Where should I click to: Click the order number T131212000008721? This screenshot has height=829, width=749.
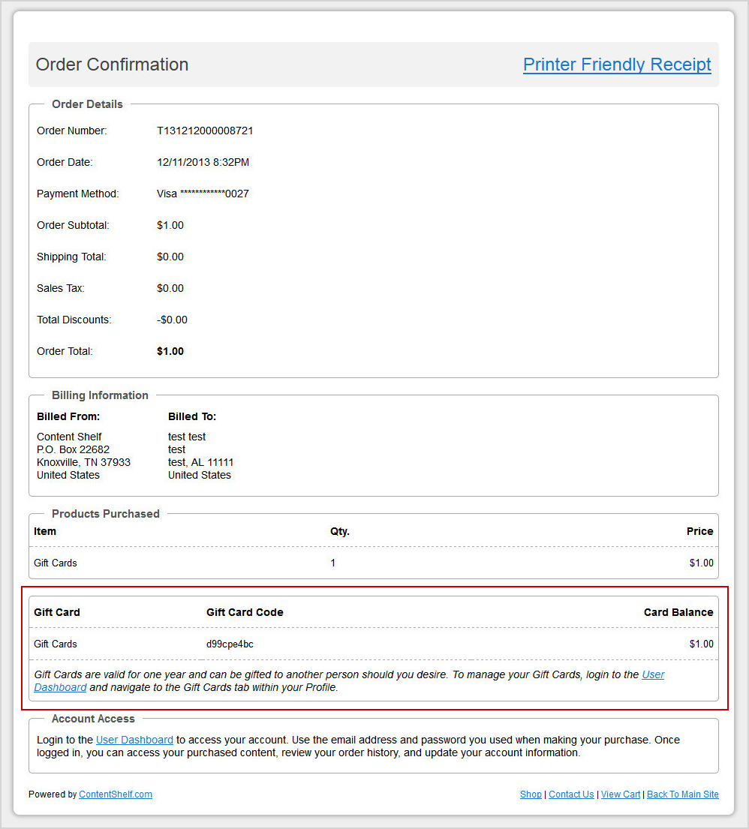coord(205,131)
